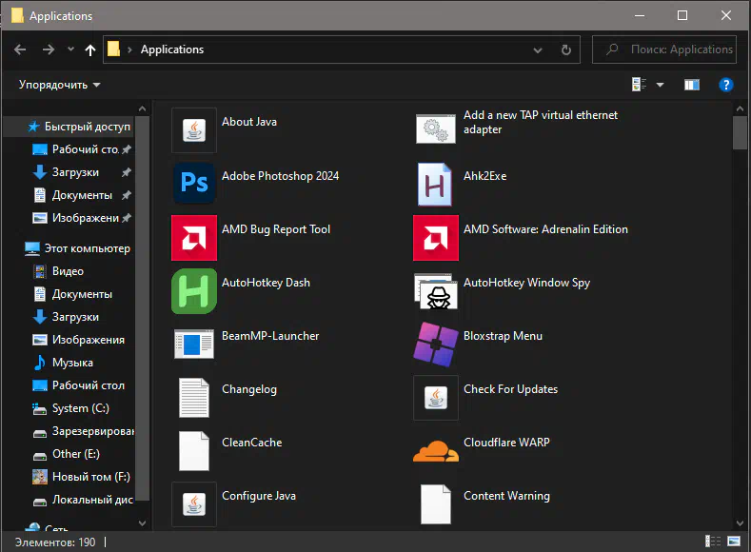This screenshot has height=552, width=751.
Task: Select the Changelog document icon
Action: pyautogui.click(x=194, y=398)
